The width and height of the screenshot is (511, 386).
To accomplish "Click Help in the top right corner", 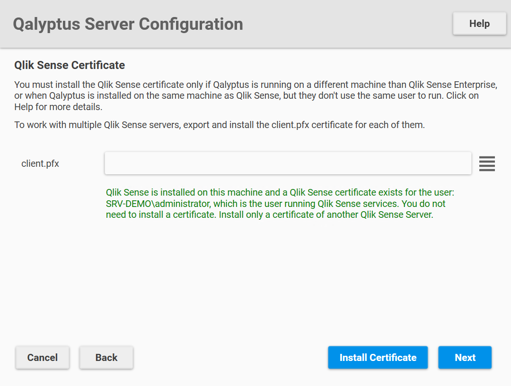I will click(479, 23).
